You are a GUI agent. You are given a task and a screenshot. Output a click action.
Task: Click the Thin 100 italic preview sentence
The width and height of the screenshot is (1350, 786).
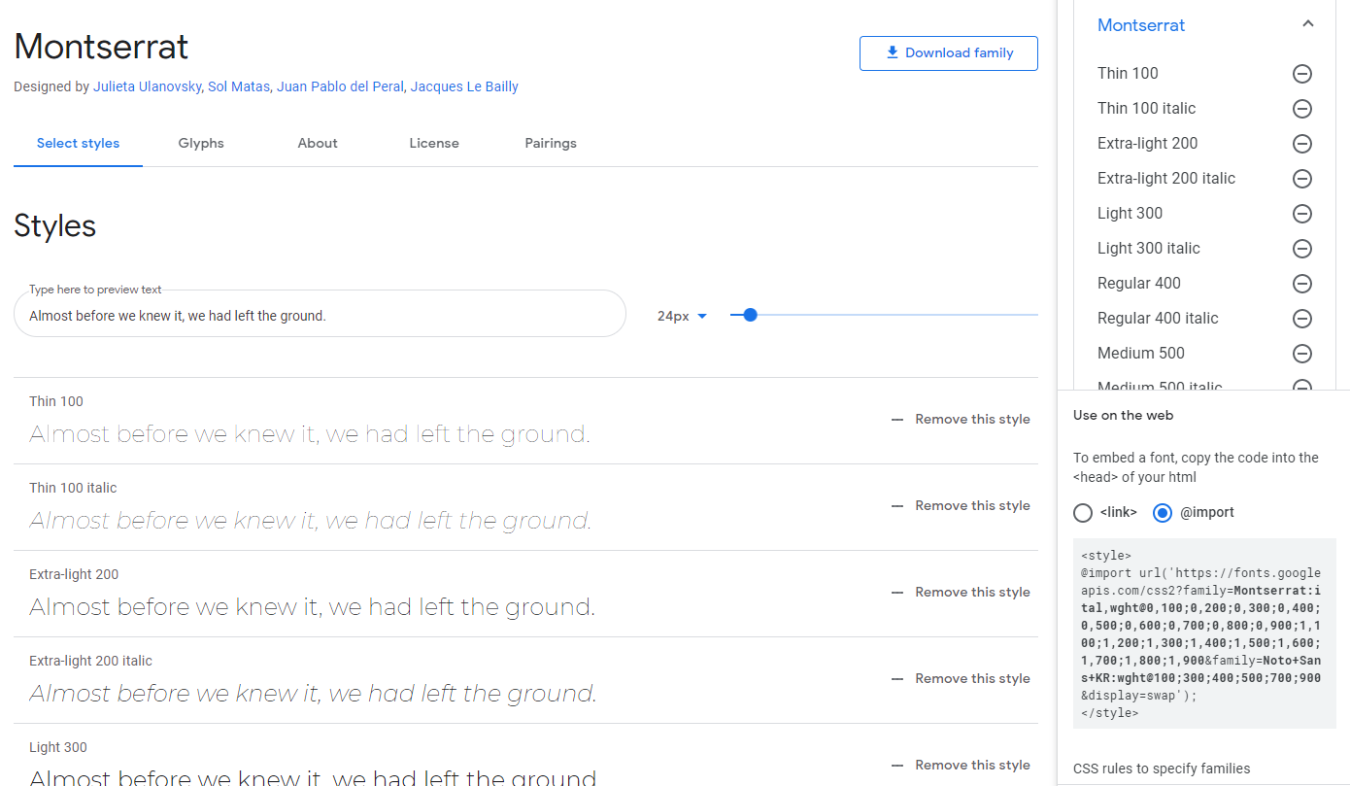coord(310,522)
